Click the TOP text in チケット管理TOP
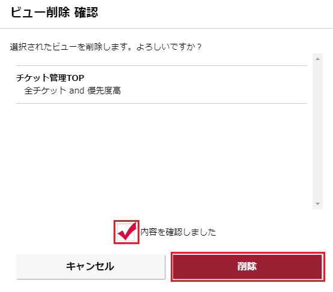Screen dimensions: 333x292 [x=75, y=78]
